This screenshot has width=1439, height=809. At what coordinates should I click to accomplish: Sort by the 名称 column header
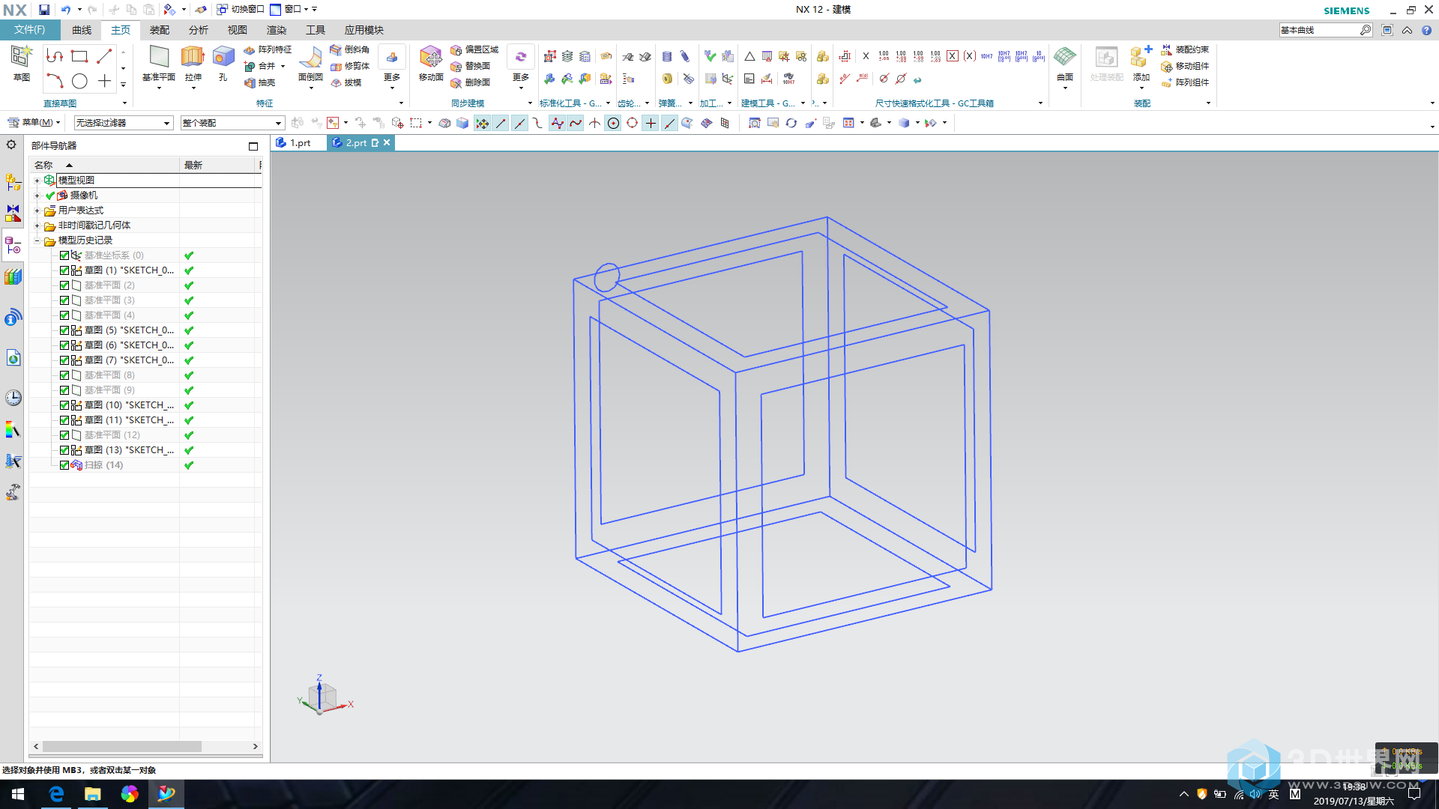[104, 165]
